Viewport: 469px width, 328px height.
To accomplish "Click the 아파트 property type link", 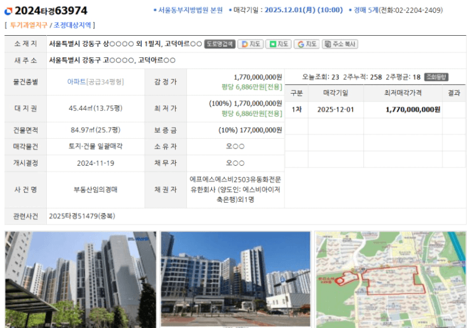I will 77,81.
